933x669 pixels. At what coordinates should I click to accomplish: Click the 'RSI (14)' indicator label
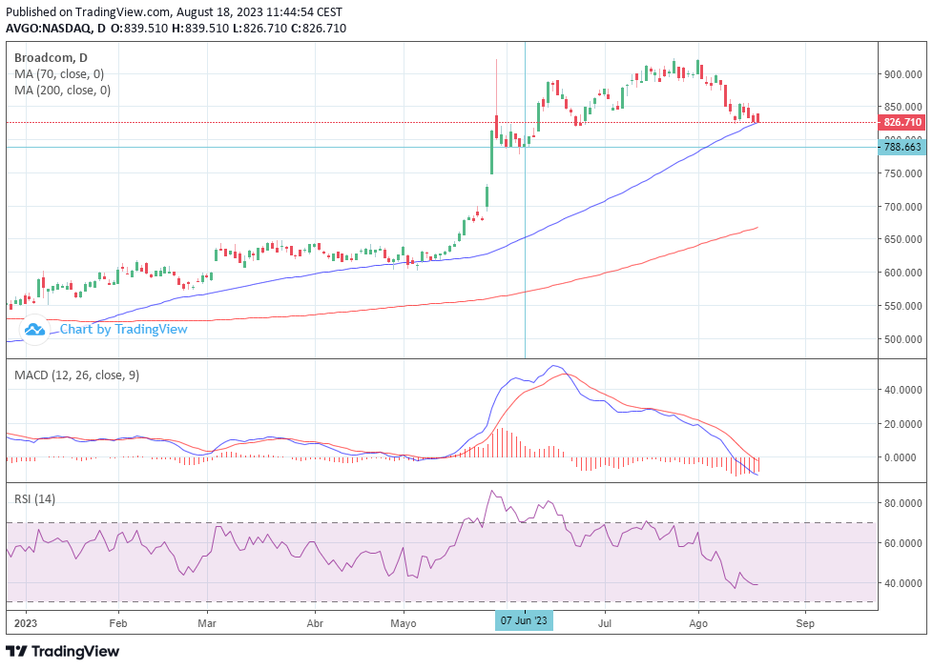pos(34,499)
